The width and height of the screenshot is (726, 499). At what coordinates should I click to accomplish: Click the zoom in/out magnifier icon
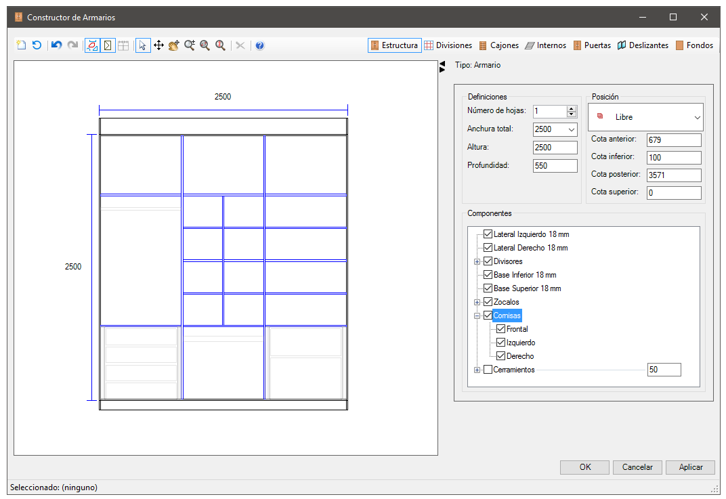190,45
